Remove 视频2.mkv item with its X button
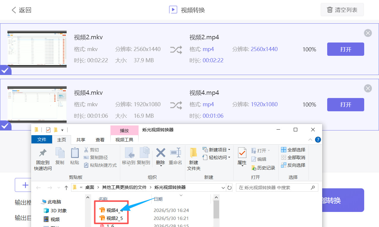Viewport: 379px width, 227px height. (368, 33)
